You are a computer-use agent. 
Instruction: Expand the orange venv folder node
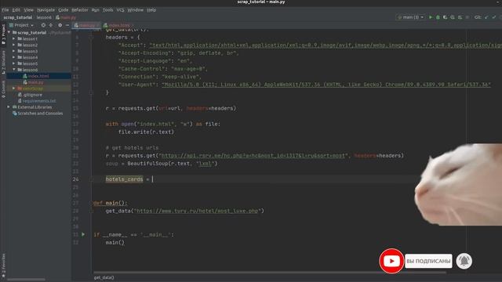(x=14, y=89)
